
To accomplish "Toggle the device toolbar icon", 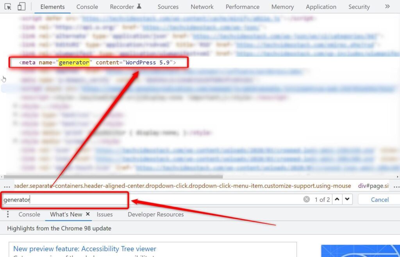I will pos(21,6).
